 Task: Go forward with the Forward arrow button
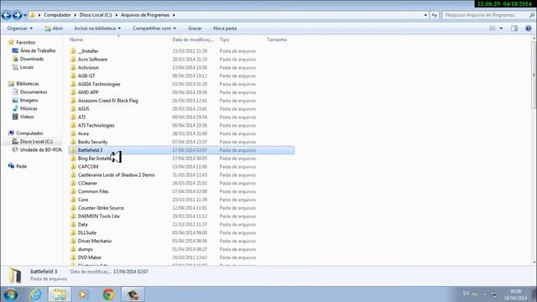(x=17, y=15)
